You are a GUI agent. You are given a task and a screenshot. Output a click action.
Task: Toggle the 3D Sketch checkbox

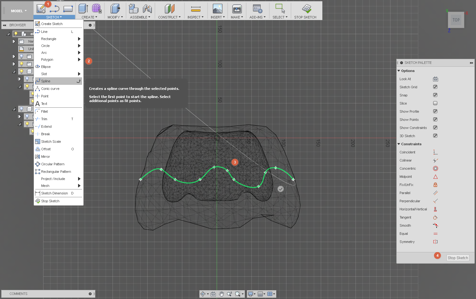[x=435, y=136]
